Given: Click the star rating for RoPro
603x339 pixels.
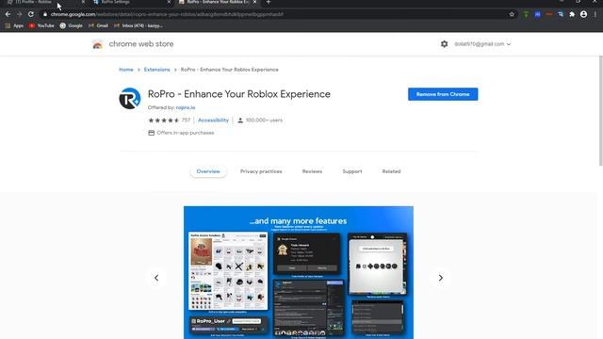Looking at the screenshot, I should (164, 121).
